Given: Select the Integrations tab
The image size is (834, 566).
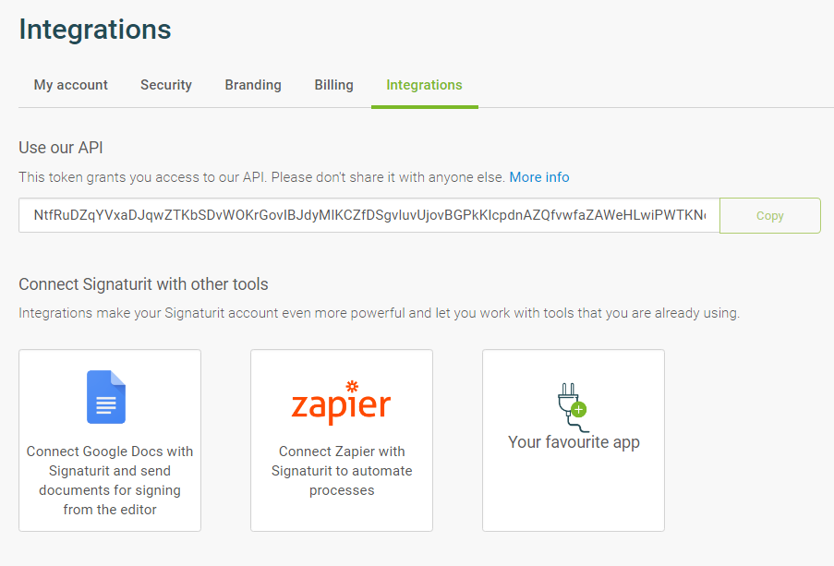Looking at the screenshot, I should coord(425,85).
